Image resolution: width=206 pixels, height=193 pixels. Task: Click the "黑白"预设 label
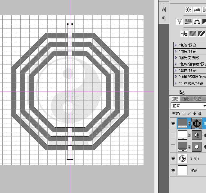tap(187, 70)
